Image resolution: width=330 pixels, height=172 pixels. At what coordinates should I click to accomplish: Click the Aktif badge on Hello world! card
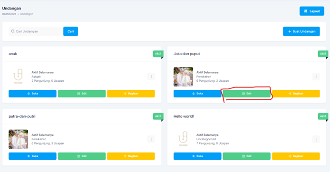tap(323, 116)
